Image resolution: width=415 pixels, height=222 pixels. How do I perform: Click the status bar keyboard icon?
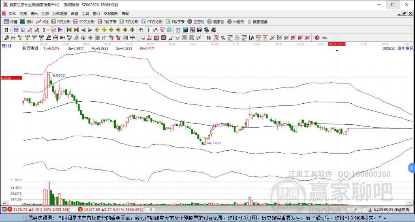pyautogui.click(x=4, y=209)
